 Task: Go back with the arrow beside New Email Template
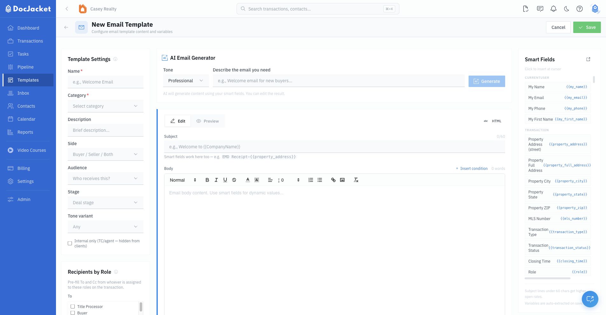tap(66, 27)
